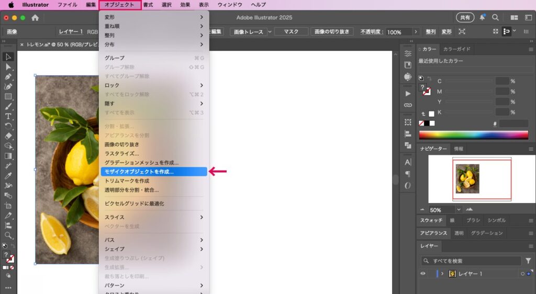
Task: Switch to the グラデーション tab
Action: pos(487,233)
